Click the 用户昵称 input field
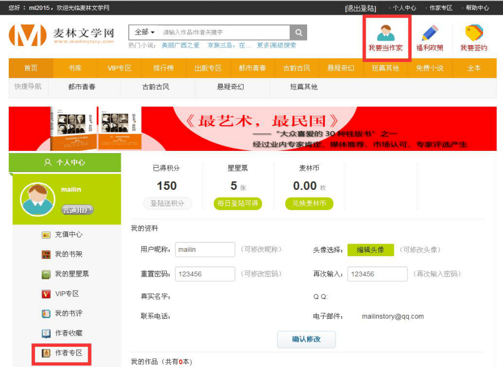 (x=205, y=250)
